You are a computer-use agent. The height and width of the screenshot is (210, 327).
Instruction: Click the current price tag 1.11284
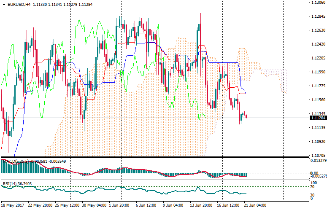point(317,118)
